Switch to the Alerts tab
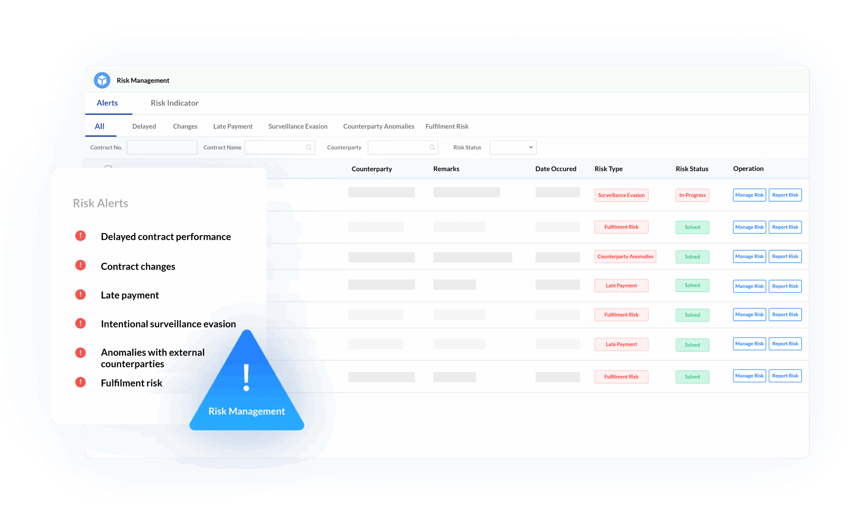This screenshot has width=862, height=522. [107, 103]
